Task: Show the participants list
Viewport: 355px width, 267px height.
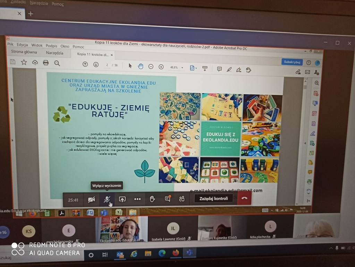Action: click(182, 199)
